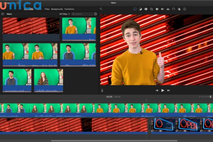Expand the All Clips filter dropdown

pos(65,14)
